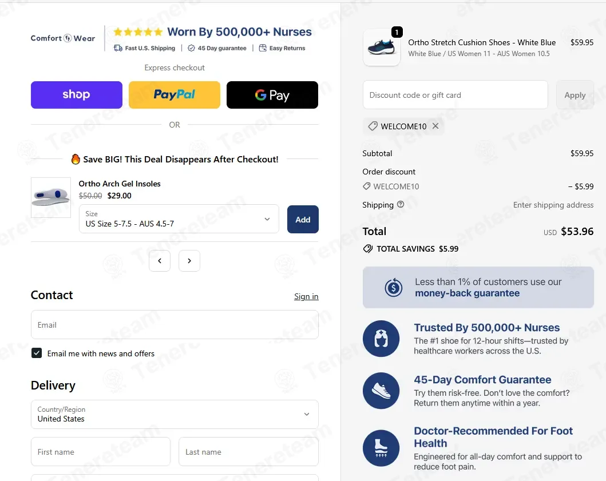
Task: Focus the Discount code or gift card field
Action: pyautogui.click(x=456, y=94)
